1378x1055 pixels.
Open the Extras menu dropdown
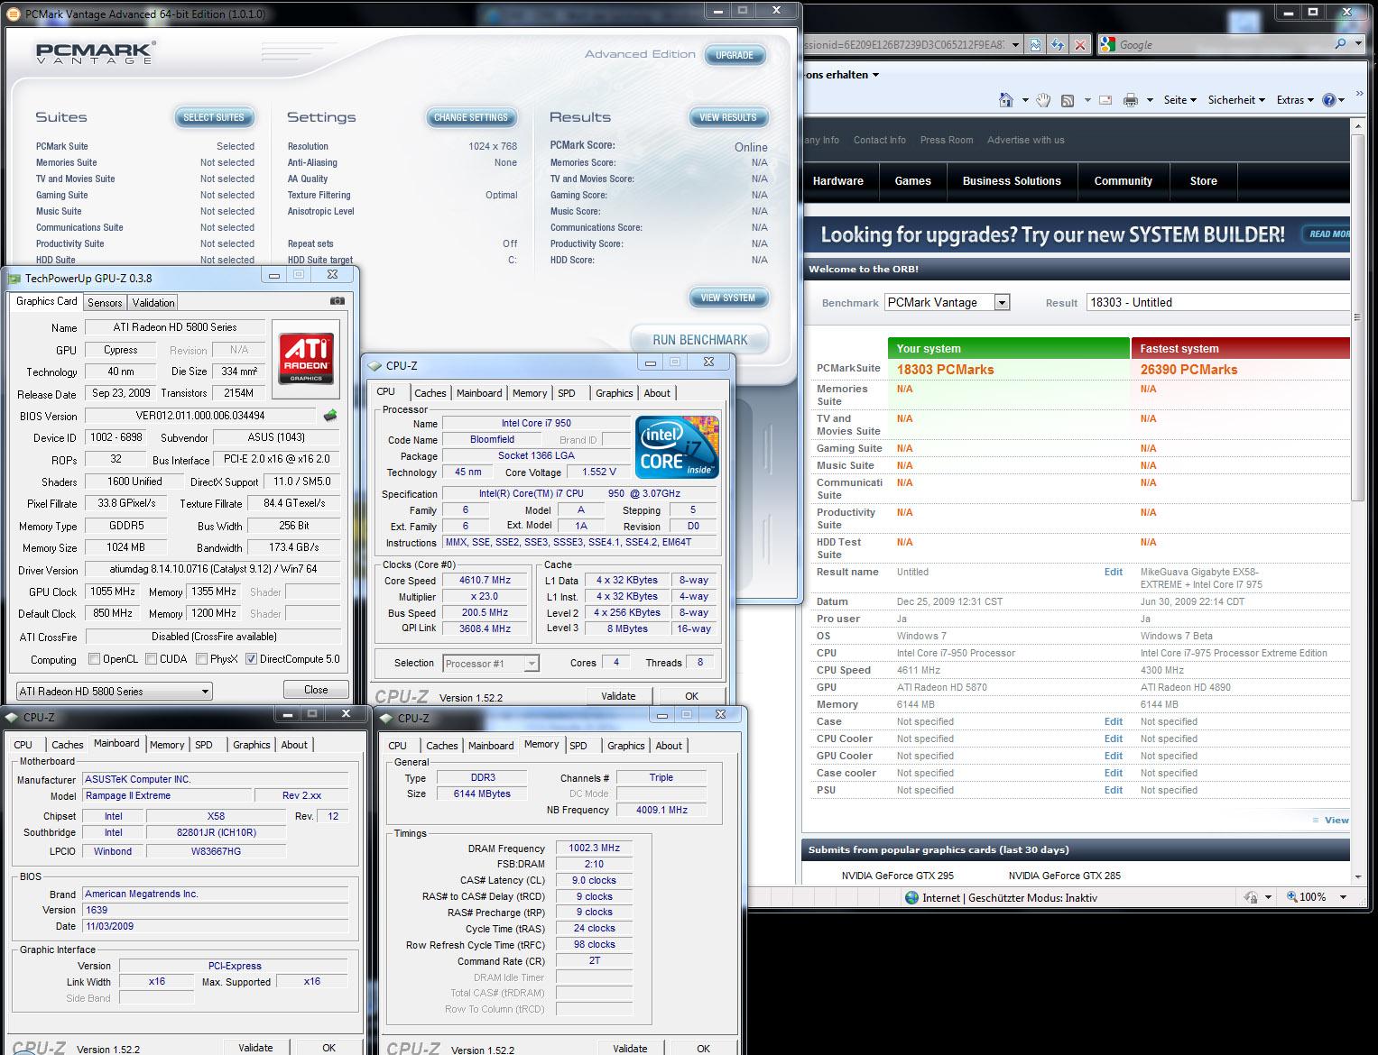(x=1295, y=100)
